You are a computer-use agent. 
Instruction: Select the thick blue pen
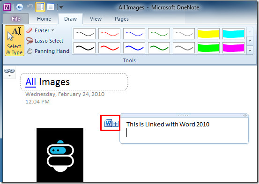point(134,48)
